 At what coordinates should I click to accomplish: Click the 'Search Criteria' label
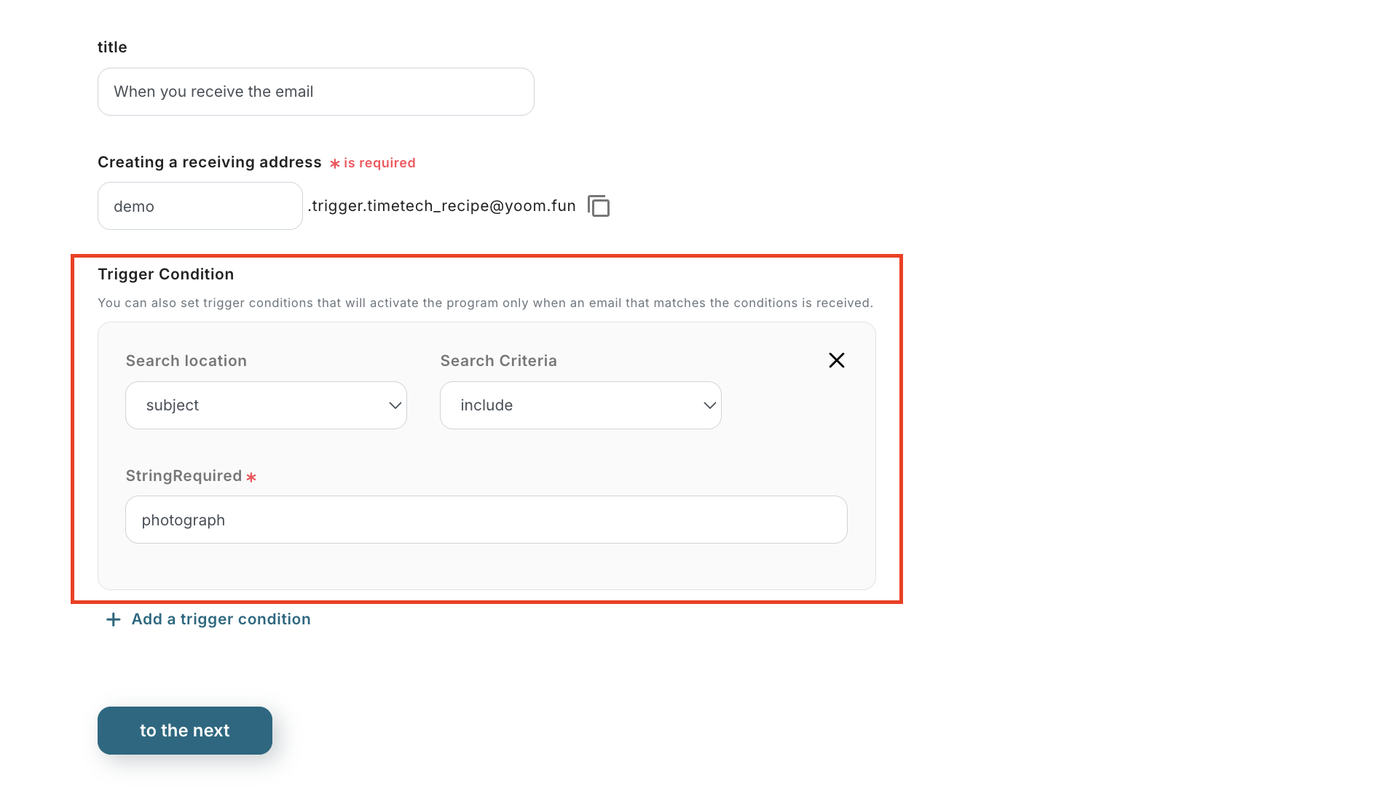click(498, 361)
